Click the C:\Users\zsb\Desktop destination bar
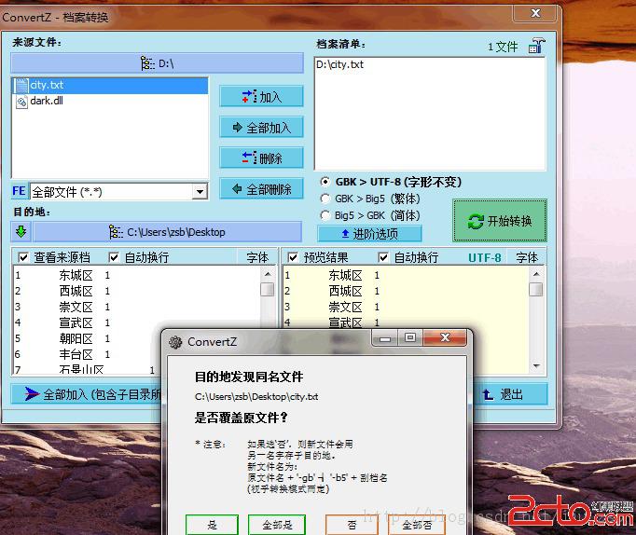 168,232
